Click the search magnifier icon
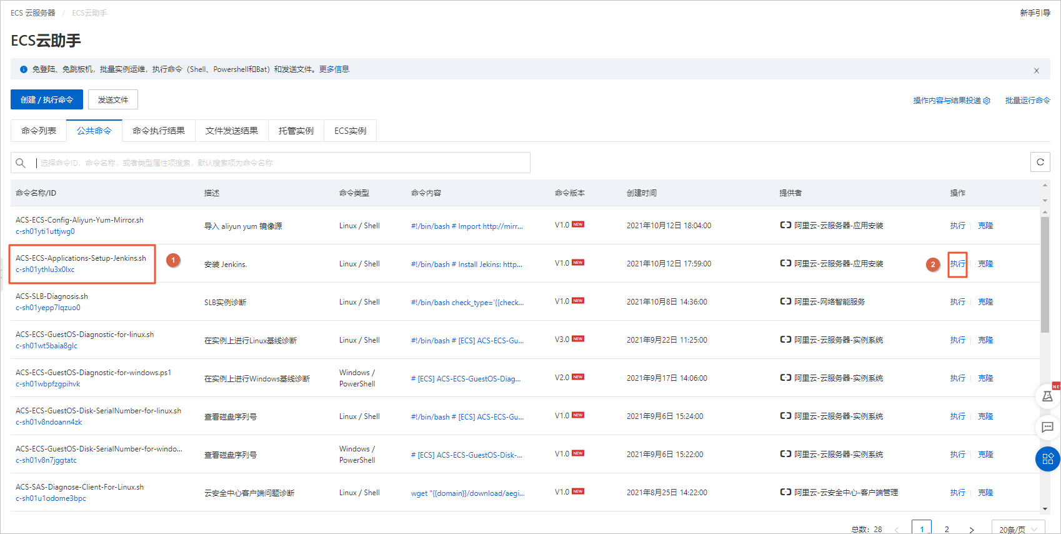The height and width of the screenshot is (534, 1061). click(21, 163)
